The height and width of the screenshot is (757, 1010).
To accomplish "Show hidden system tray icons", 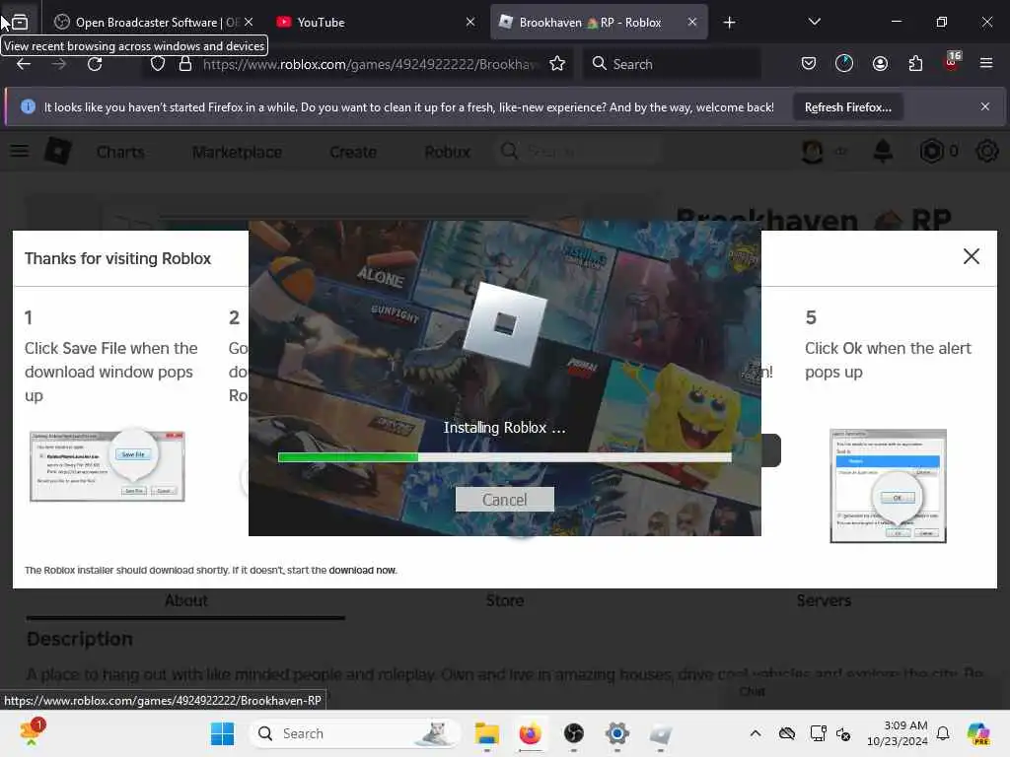I will point(755,733).
